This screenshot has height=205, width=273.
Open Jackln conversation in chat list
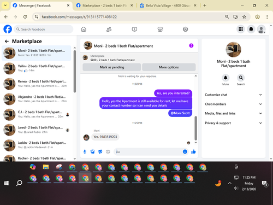pyautogui.click(x=37, y=145)
